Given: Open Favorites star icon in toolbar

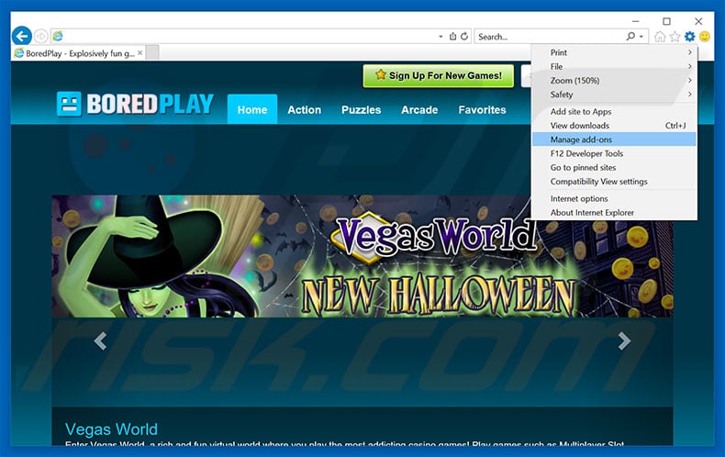Looking at the screenshot, I should (675, 36).
